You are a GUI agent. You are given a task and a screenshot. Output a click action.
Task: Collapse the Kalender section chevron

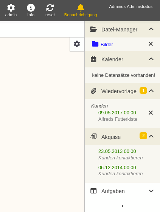coord(151,59)
